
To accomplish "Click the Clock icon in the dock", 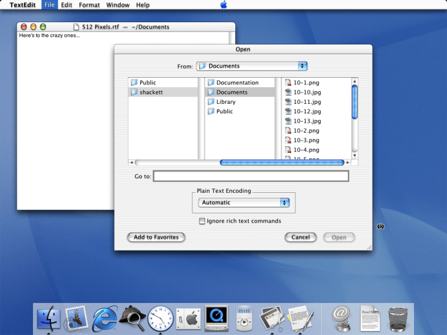I will click(x=160, y=319).
